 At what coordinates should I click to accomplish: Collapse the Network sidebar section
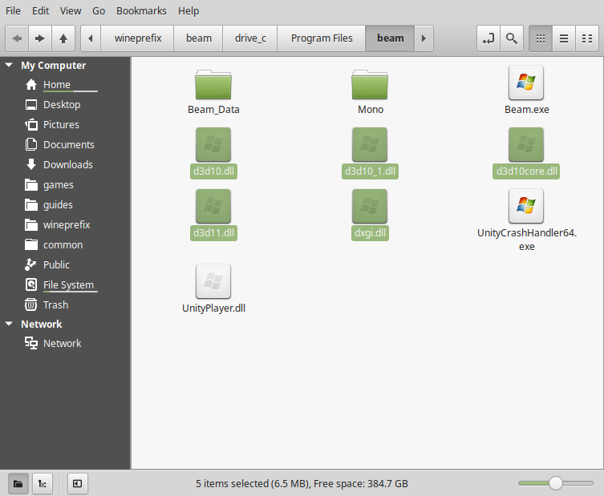[10, 324]
